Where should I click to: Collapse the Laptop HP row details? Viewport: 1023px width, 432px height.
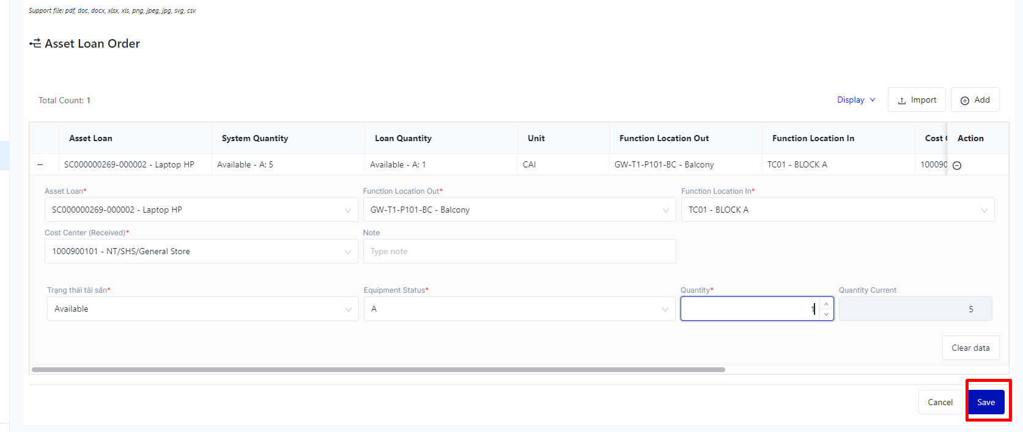(x=40, y=164)
